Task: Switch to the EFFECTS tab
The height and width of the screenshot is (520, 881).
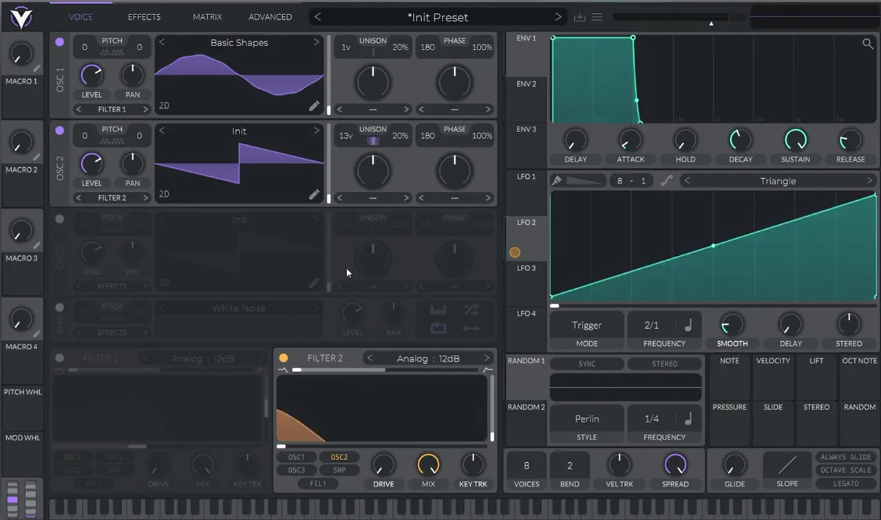Action: click(x=144, y=17)
